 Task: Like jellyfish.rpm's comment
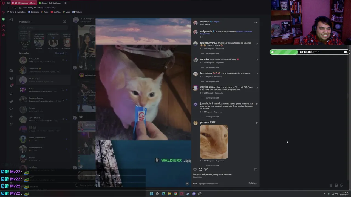257,88
